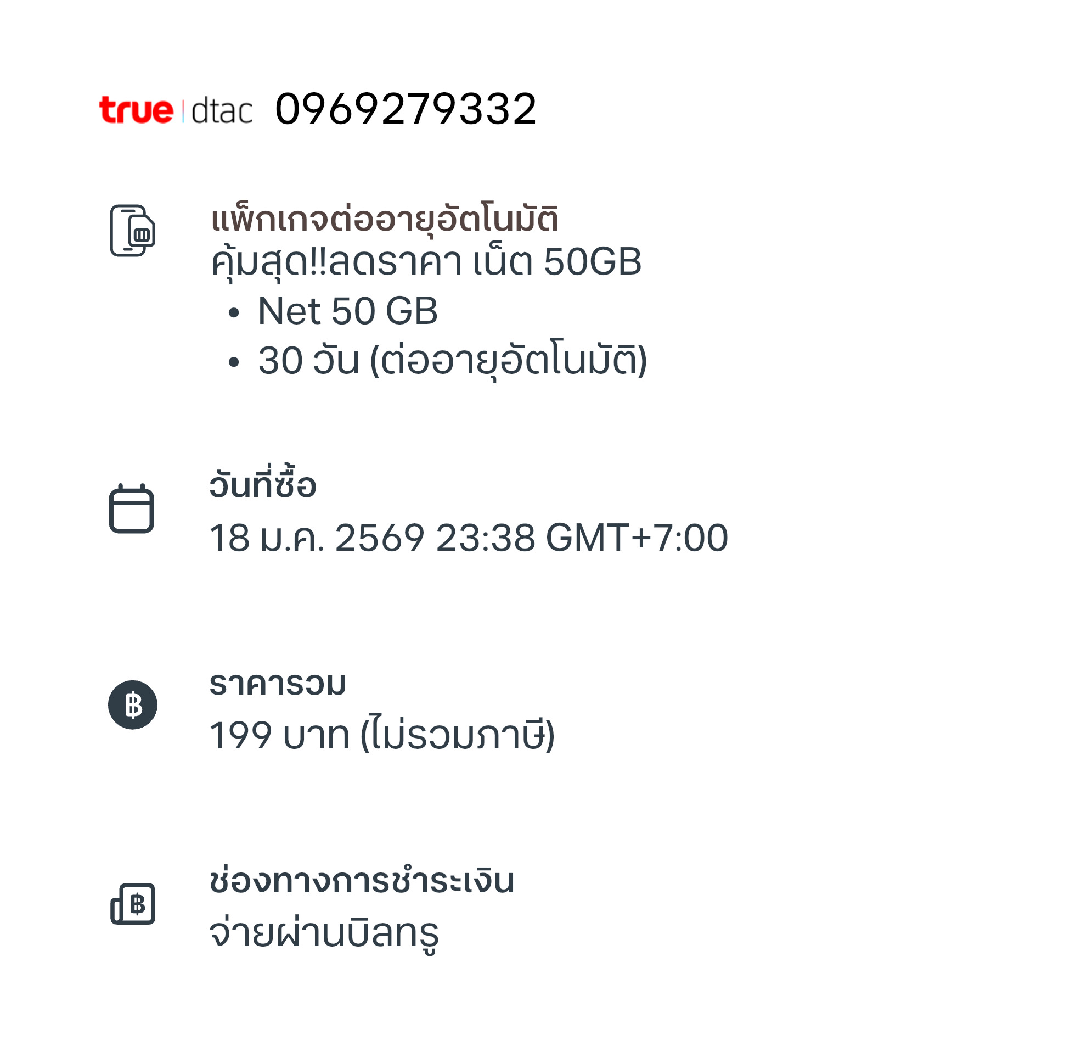The height and width of the screenshot is (1046, 1070).
Task: Click the divider between true and dtac
Action: [x=183, y=111]
